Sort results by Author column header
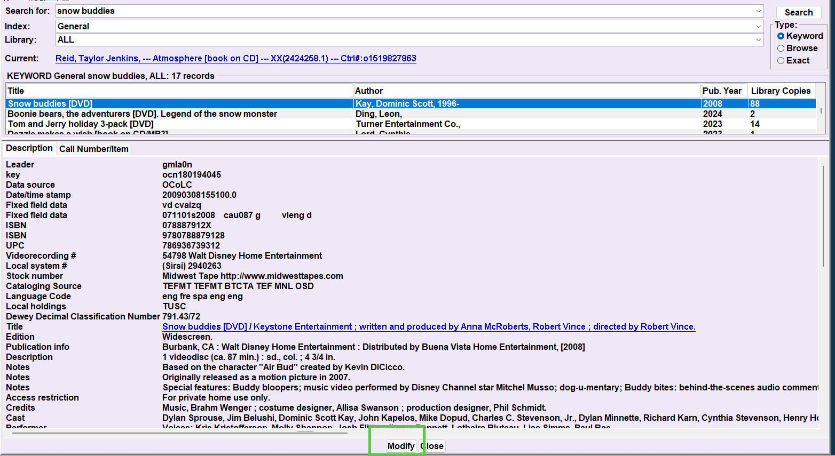Image resolution: width=835 pixels, height=456 pixels. [x=527, y=91]
